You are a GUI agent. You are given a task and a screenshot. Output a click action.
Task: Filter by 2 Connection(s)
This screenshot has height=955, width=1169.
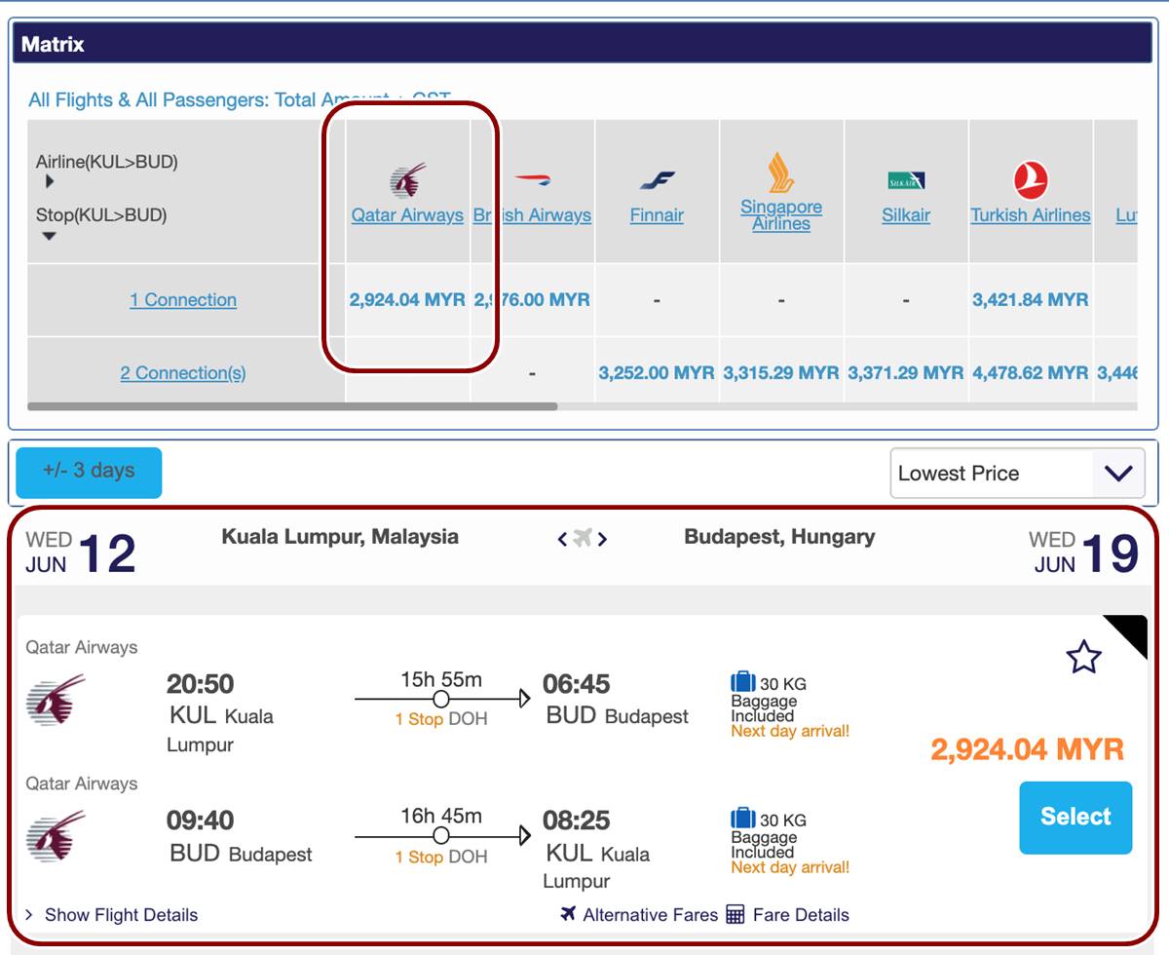coord(183,373)
